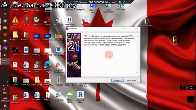Click the FIFA 21 cover image in installer

tap(74, 55)
